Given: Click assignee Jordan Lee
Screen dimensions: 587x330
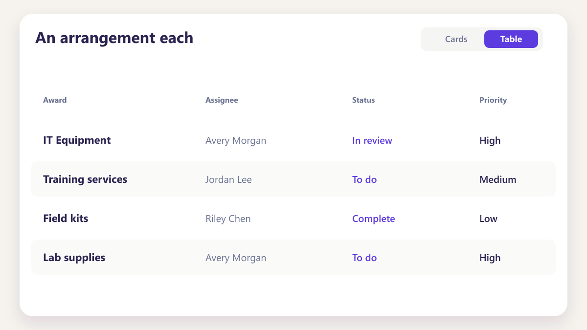Looking at the screenshot, I should [228, 179].
